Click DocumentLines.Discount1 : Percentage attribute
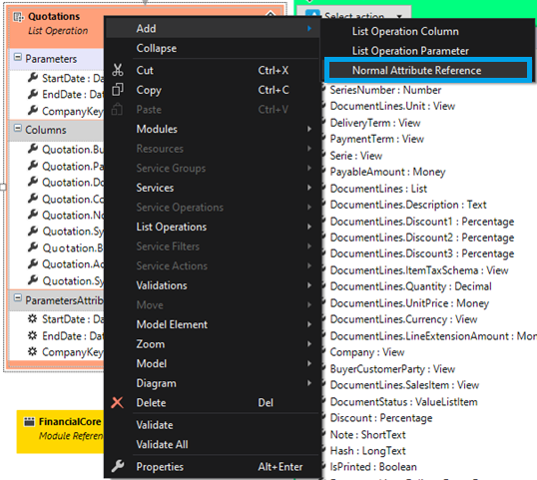 [x=422, y=222]
